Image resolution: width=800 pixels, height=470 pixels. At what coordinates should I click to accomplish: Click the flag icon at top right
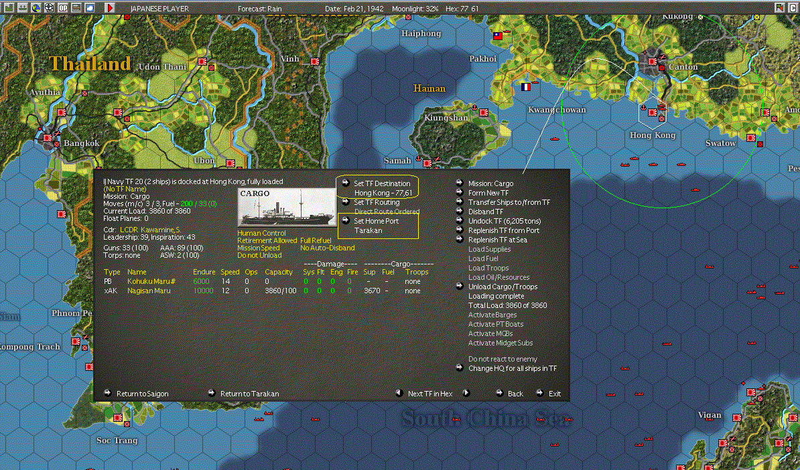(779, 7)
